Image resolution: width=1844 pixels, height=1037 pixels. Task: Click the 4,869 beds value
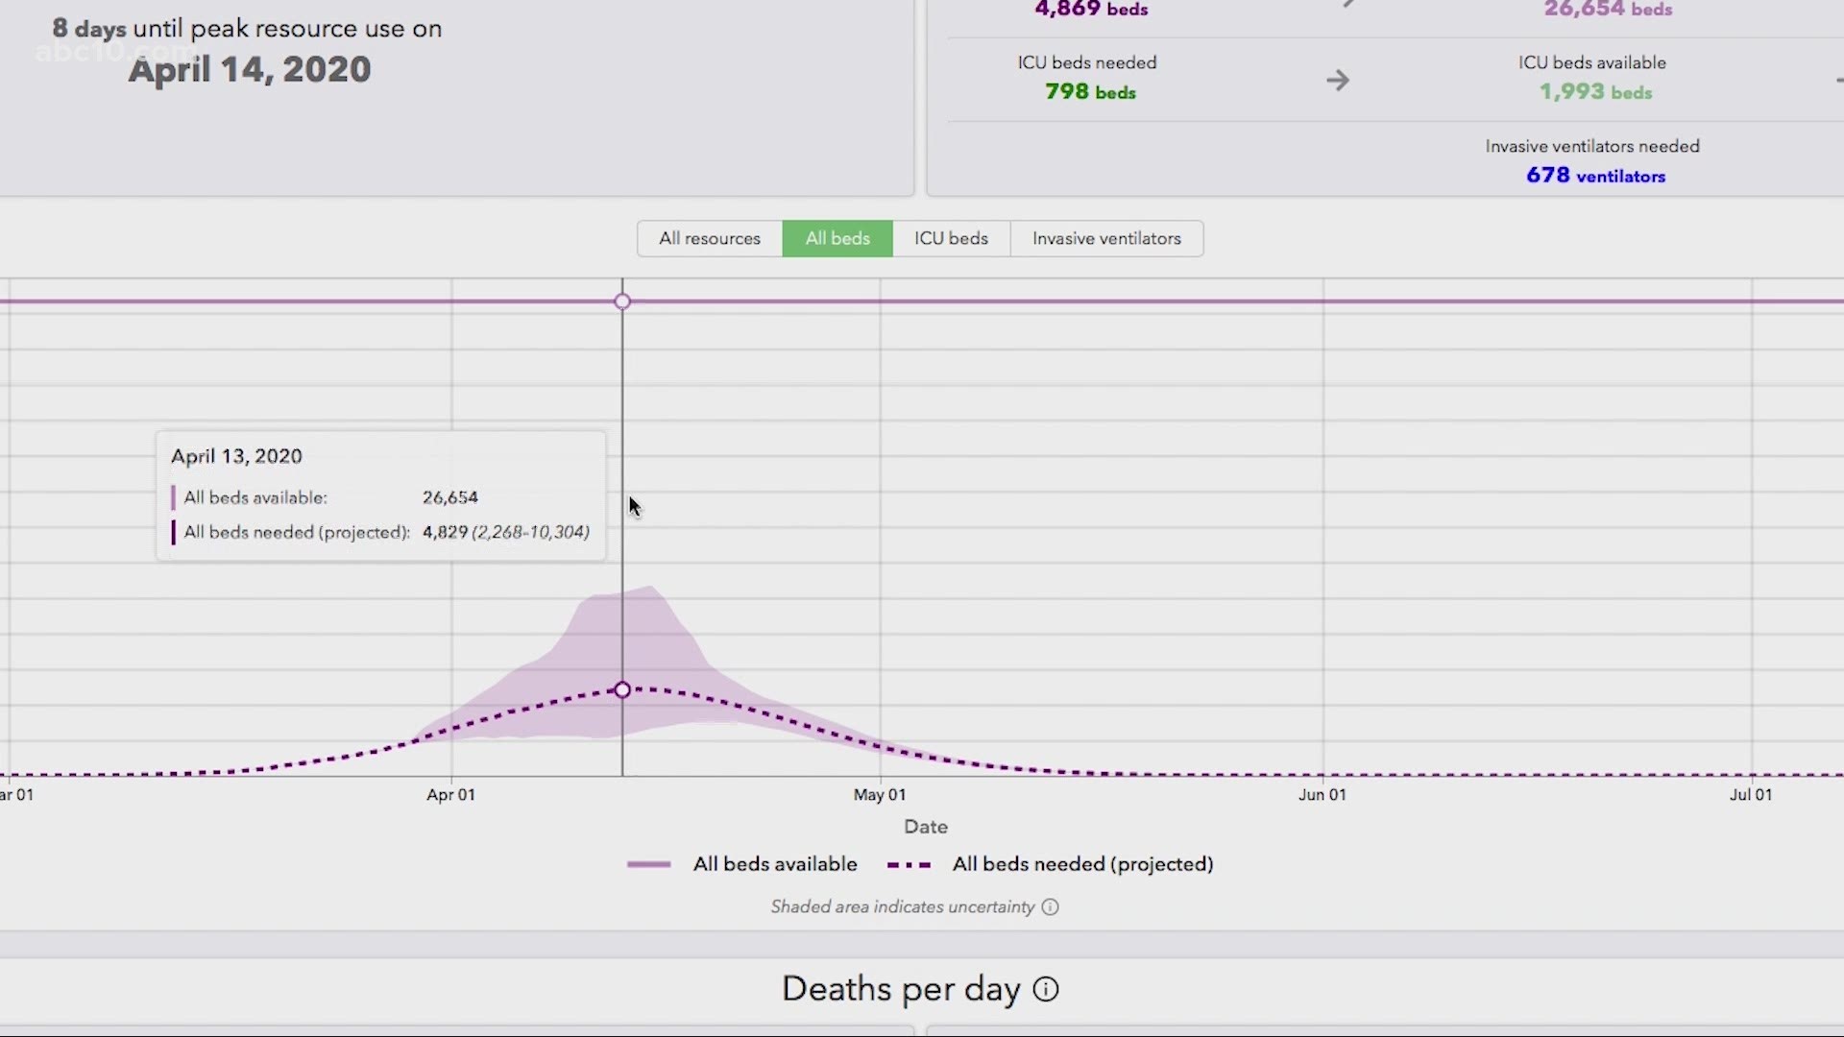pyautogui.click(x=1091, y=10)
